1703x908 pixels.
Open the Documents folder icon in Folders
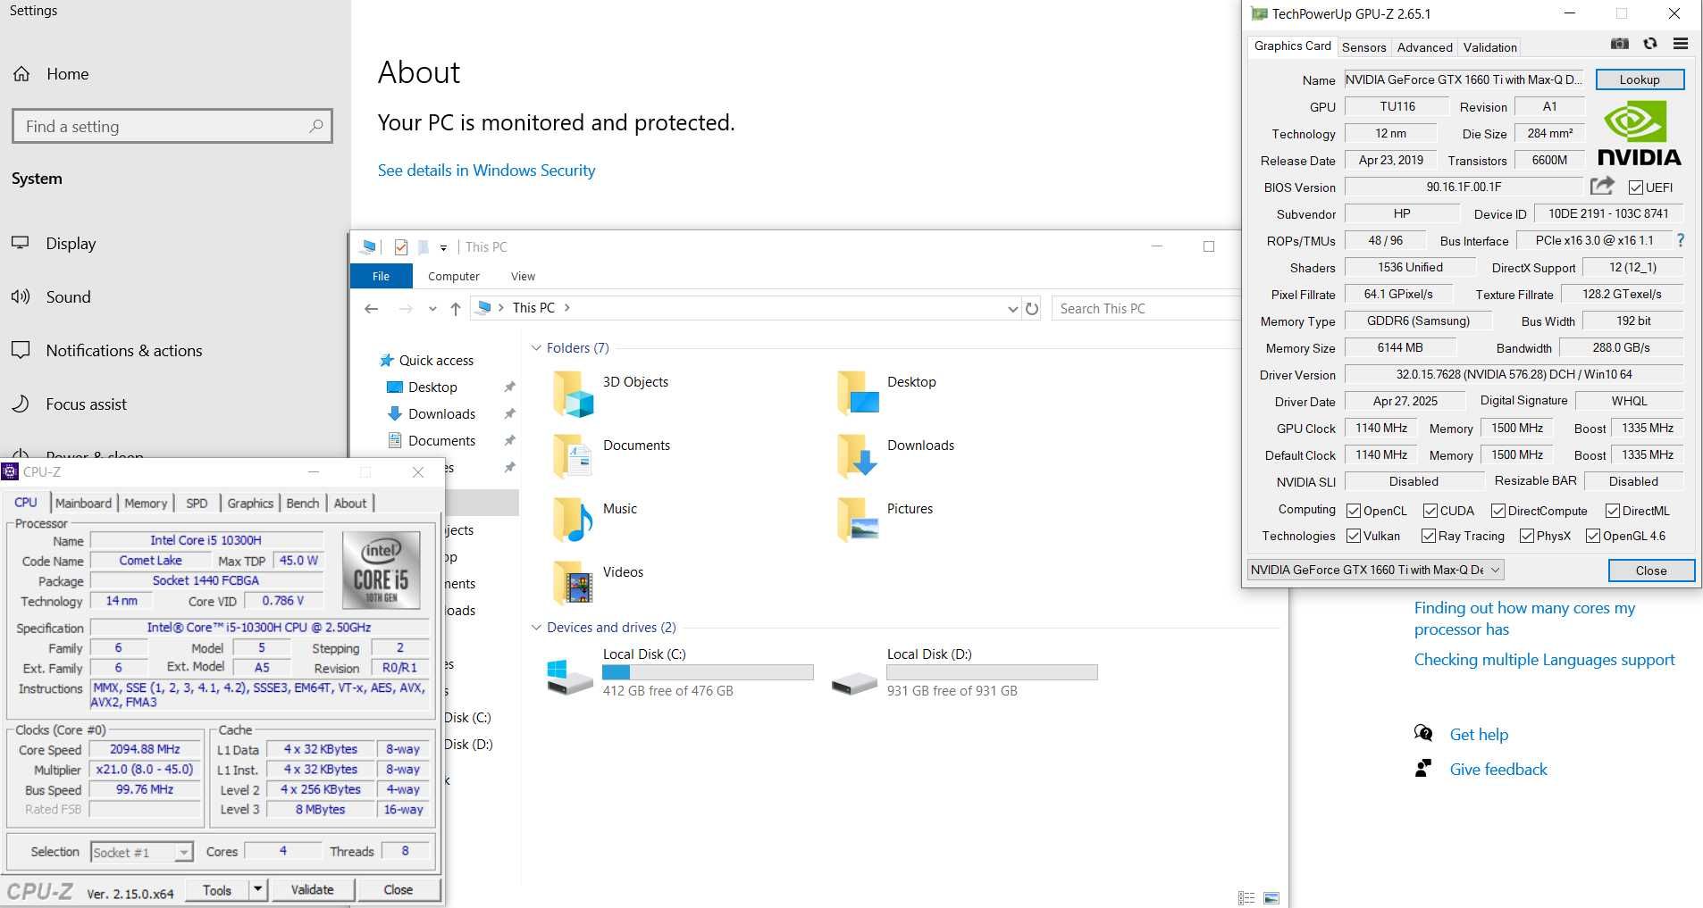pyautogui.click(x=573, y=456)
